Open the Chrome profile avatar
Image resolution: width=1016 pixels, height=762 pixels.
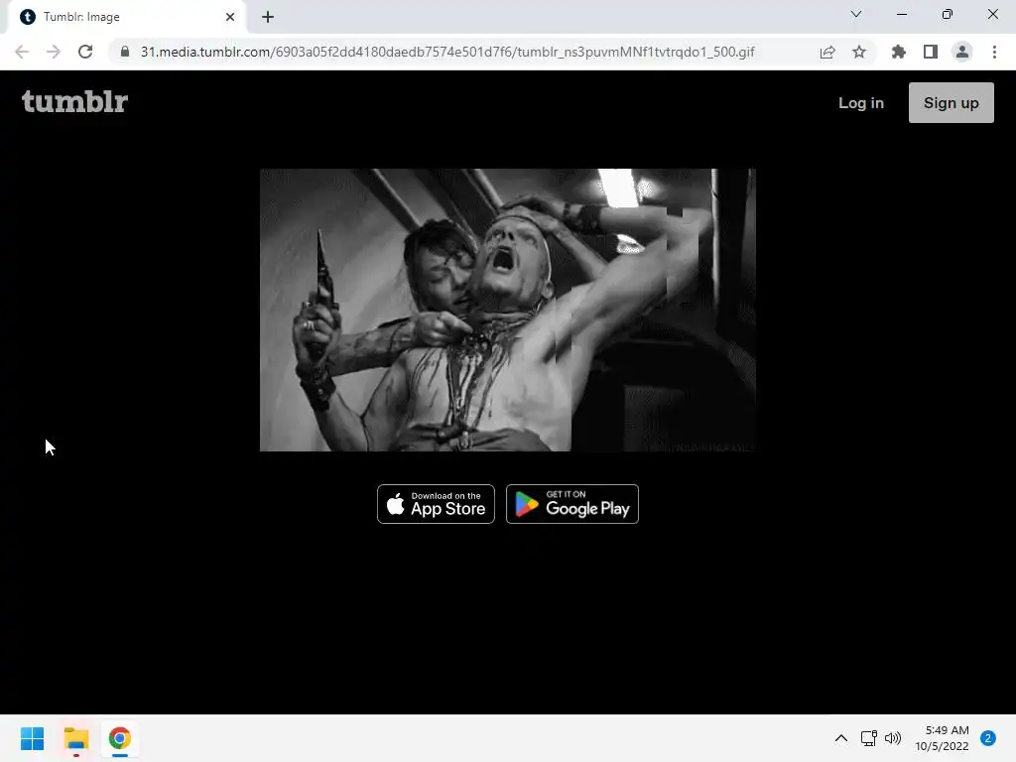(962, 52)
